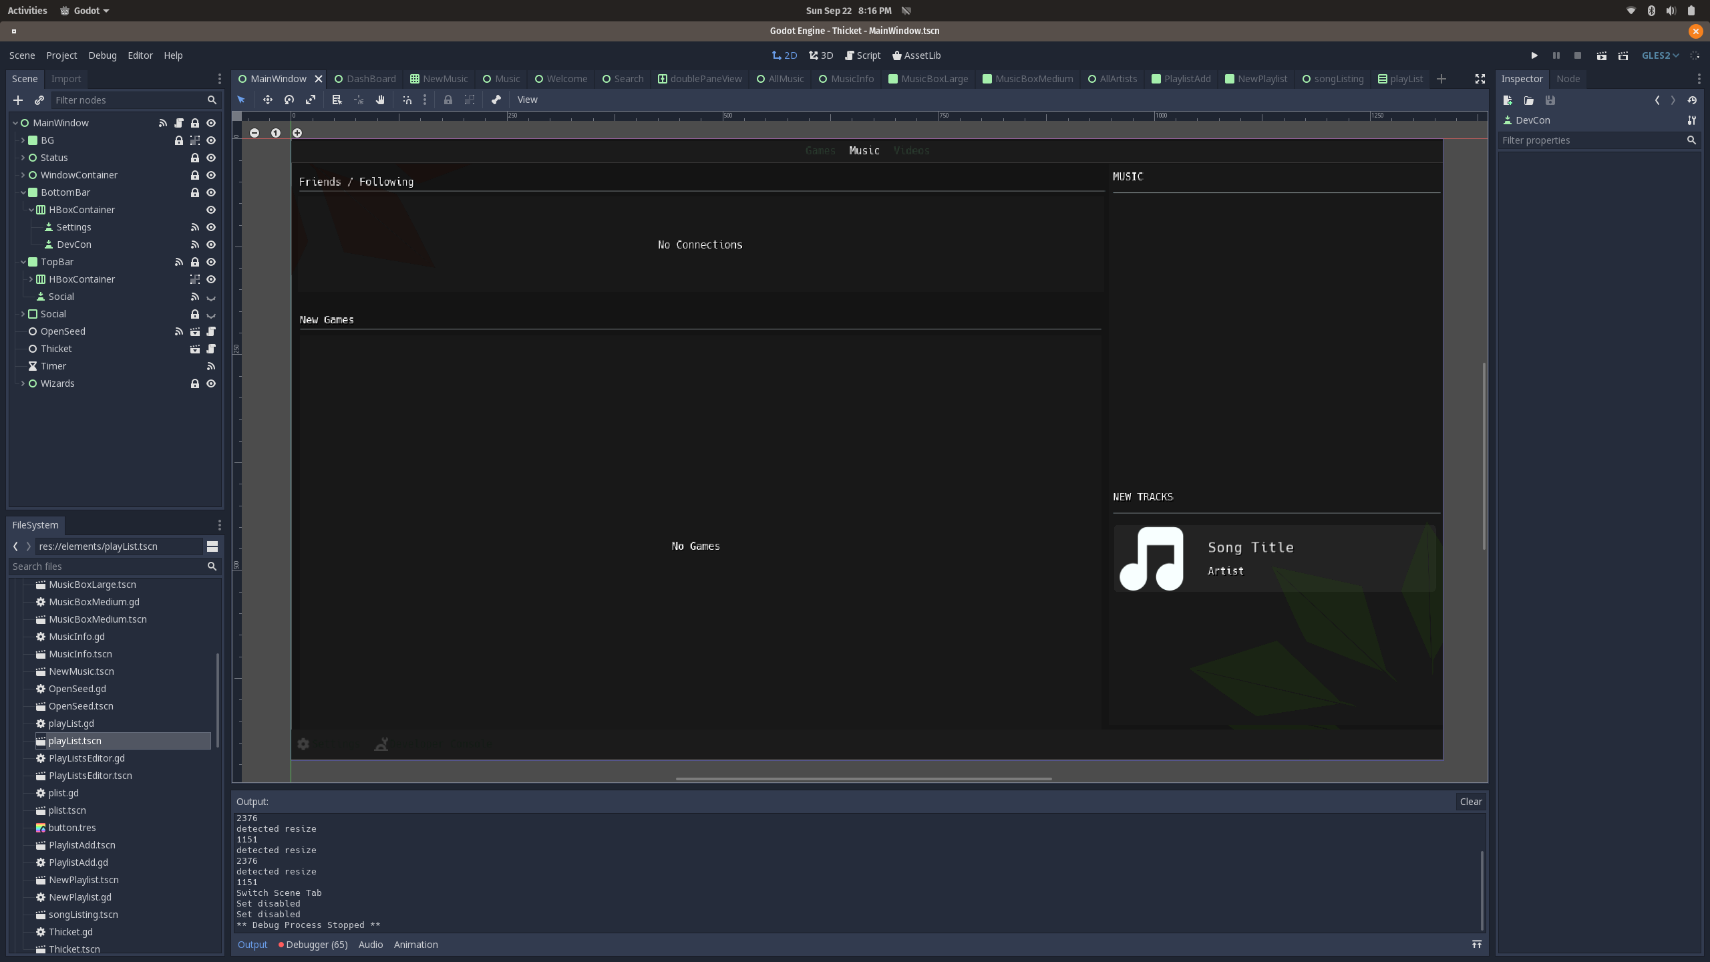
Task: Expand the WindowContainer tree node
Action: pyautogui.click(x=23, y=175)
